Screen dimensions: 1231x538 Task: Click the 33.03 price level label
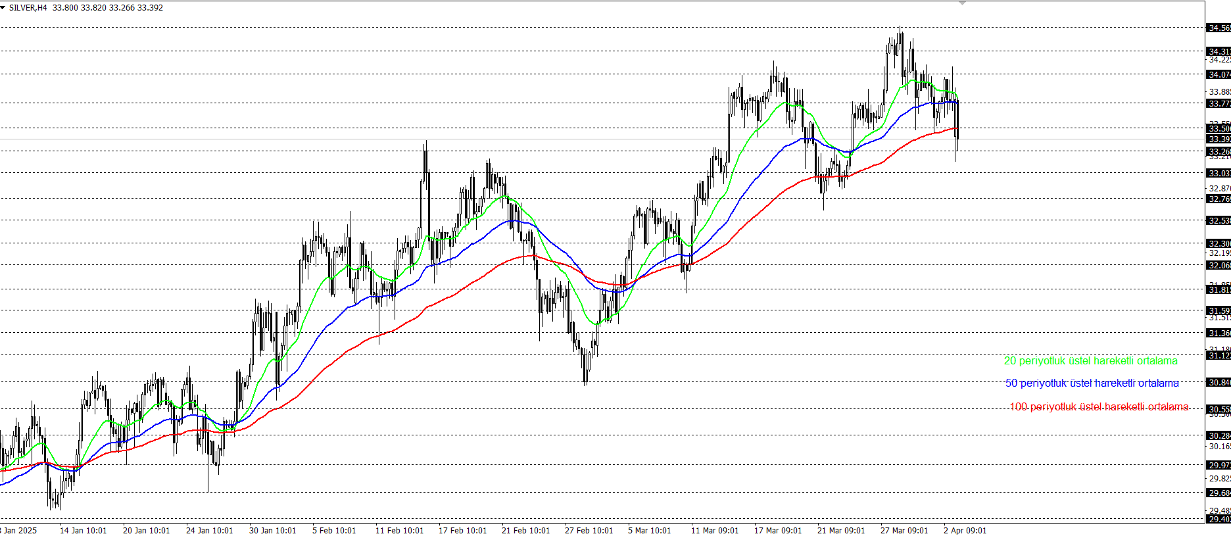1219,173
